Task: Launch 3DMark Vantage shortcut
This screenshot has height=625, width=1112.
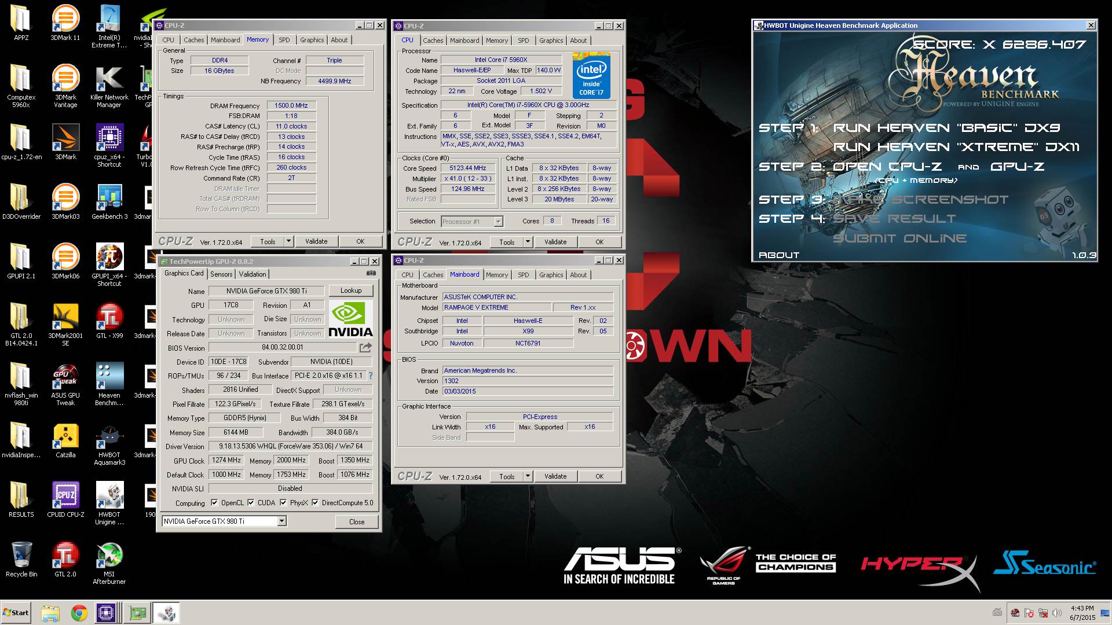Action: pos(65,86)
